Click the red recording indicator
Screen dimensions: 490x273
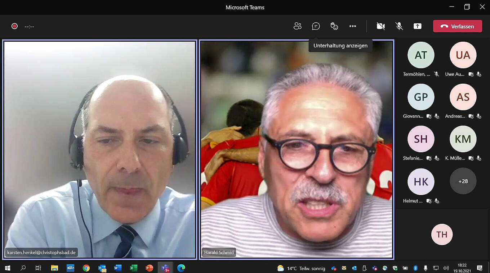(14, 26)
